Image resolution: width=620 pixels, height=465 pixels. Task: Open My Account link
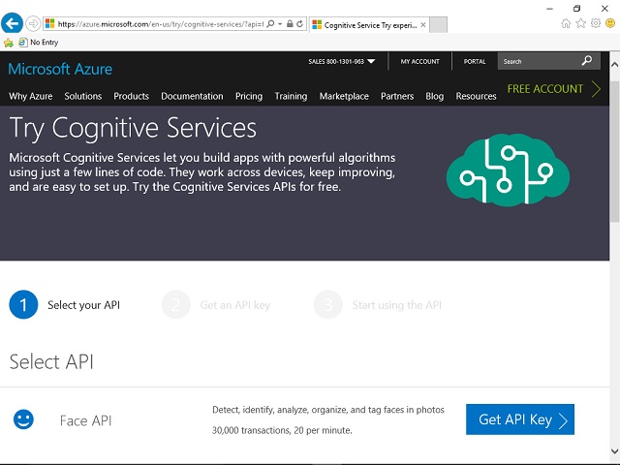419,61
